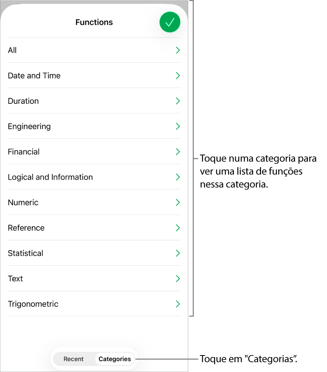Open the All functions category

94,50
